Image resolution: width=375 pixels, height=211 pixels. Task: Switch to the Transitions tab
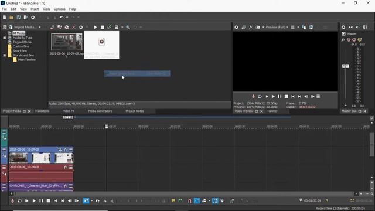pyautogui.click(x=42, y=111)
